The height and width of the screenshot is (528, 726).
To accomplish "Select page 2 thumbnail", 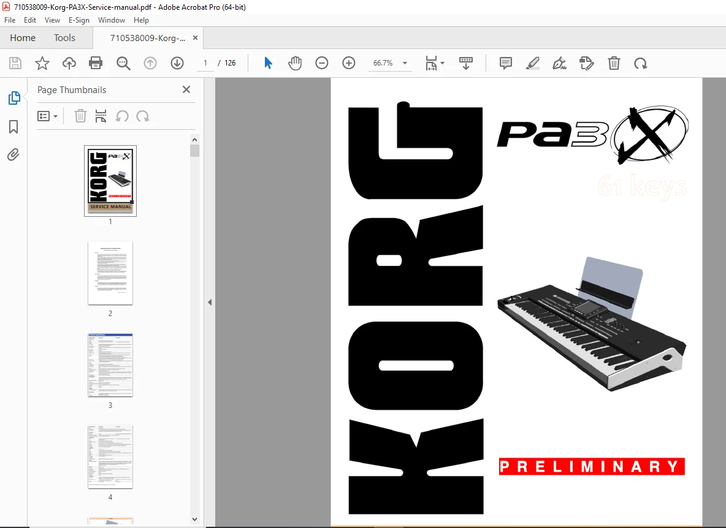I will click(110, 273).
